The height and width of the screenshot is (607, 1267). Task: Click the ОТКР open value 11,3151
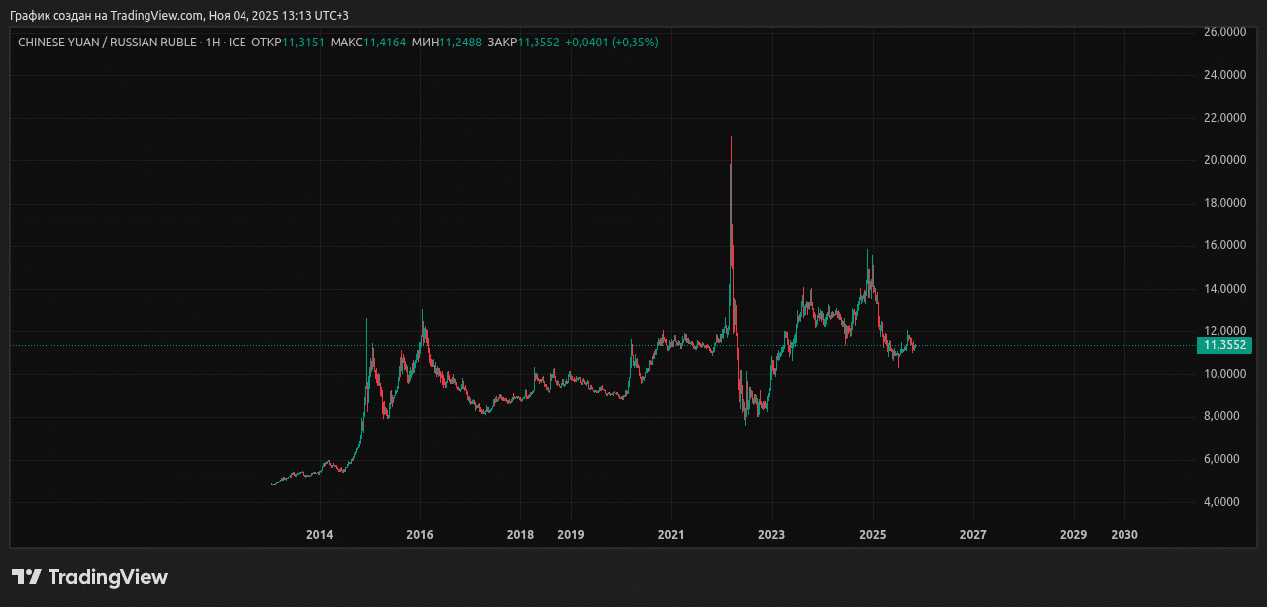(x=303, y=43)
